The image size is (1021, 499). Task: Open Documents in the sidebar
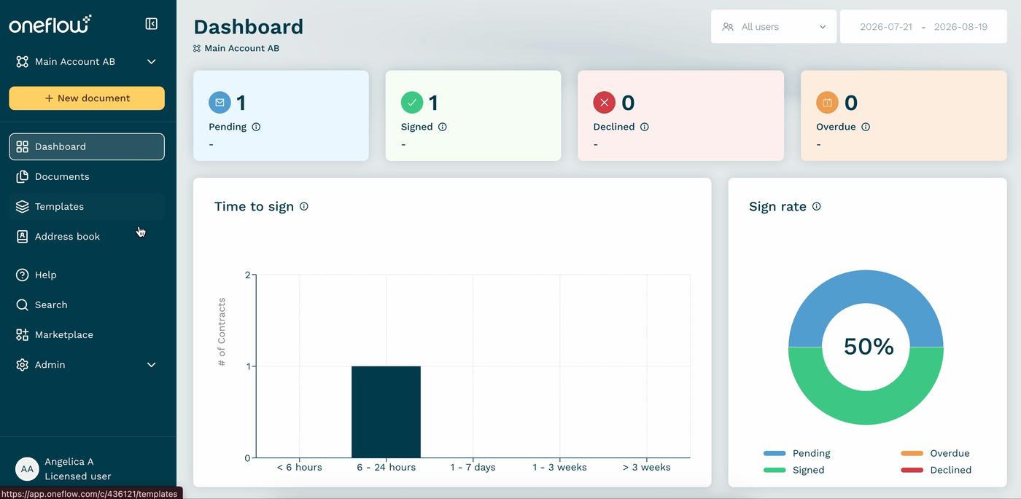[87, 176]
